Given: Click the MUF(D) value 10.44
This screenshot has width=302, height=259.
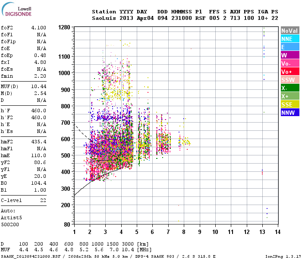Looking at the screenshot, I should click(39, 86).
